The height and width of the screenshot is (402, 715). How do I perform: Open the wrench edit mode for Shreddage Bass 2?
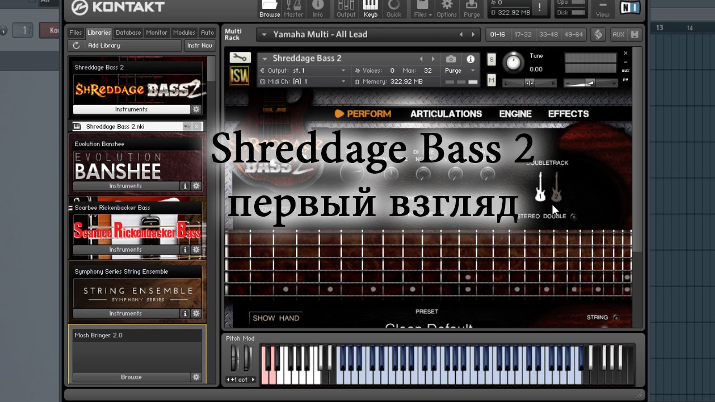(x=240, y=58)
